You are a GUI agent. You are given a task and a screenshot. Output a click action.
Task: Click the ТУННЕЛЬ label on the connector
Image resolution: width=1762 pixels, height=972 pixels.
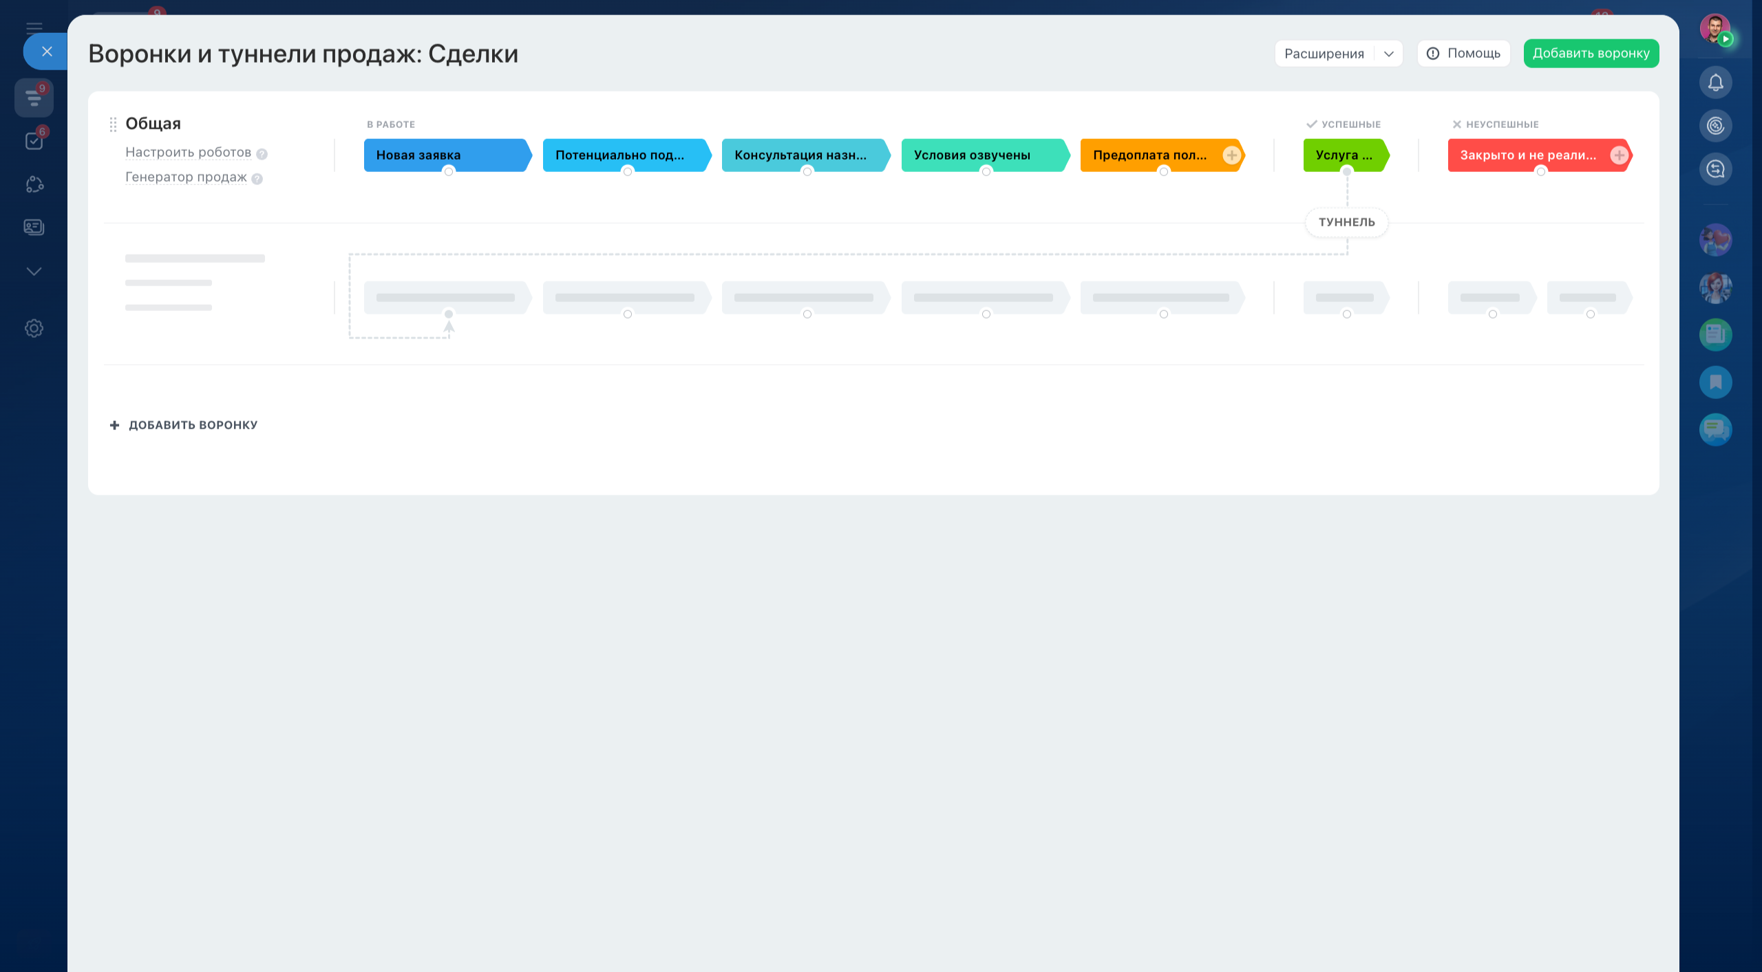pos(1346,222)
